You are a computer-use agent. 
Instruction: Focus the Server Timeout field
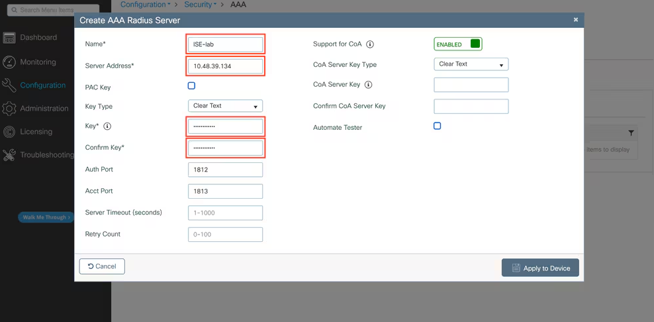225,213
